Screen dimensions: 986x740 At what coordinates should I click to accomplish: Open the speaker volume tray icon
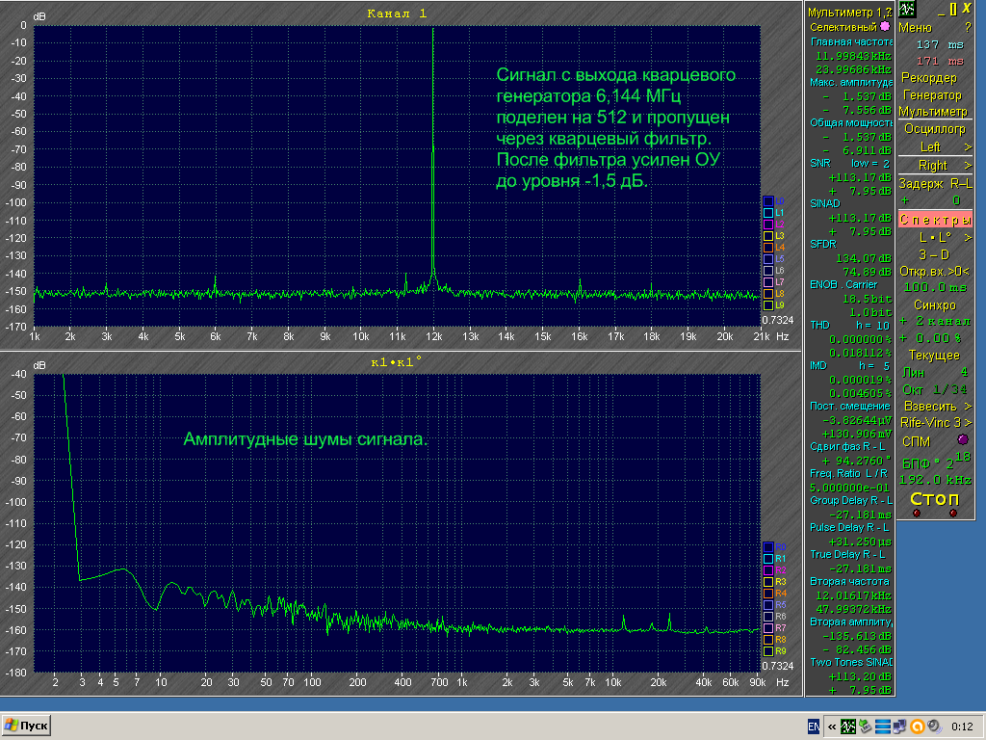click(x=934, y=727)
